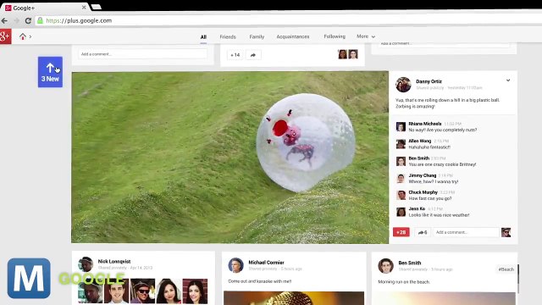Expand the More dropdown
This screenshot has width=542, height=305.
pos(366,36)
